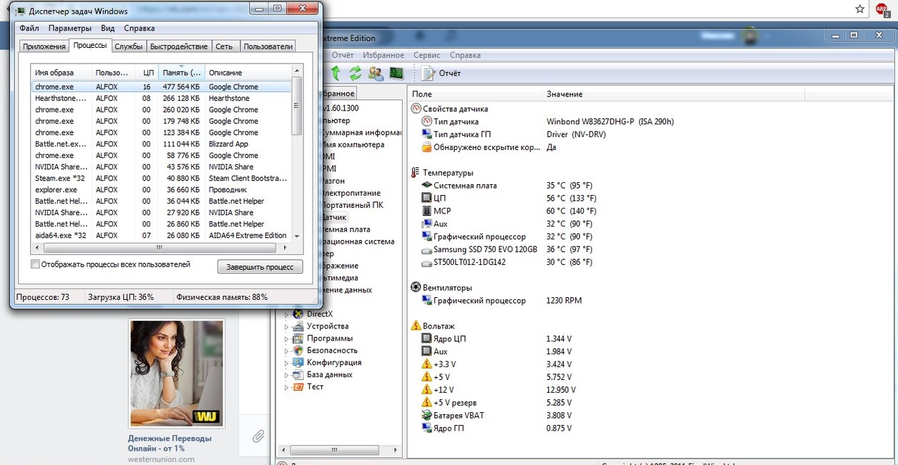Click the AIDA64 tree panel horizontal scrollbar

pyautogui.click(x=340, y=451)
